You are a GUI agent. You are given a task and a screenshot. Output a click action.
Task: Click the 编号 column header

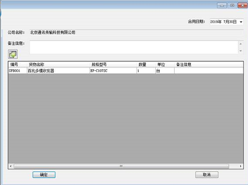click(x=17, y=64)
